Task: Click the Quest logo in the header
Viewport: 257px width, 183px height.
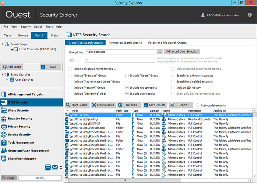Action: (x=18, y=14)
